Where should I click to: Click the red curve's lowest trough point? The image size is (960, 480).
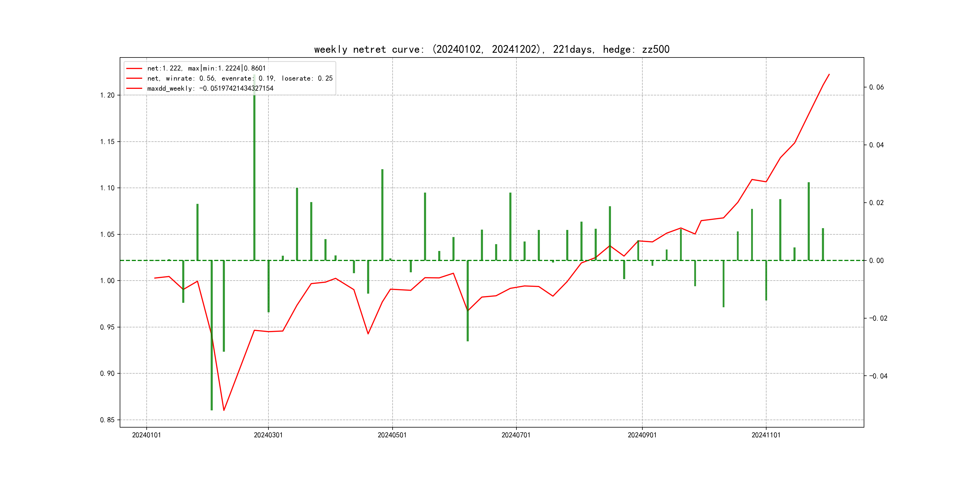(x=224, y=410)
